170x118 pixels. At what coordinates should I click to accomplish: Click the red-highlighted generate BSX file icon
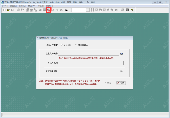tap(48, 10)
